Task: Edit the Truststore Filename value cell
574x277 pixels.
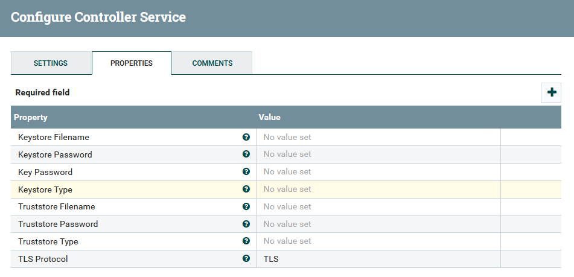Action: pyautogui.click(x=378, y=207)
